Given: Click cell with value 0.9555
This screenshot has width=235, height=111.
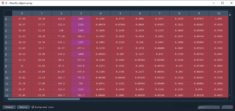Looking at the screenshot, I should (219, 89).
